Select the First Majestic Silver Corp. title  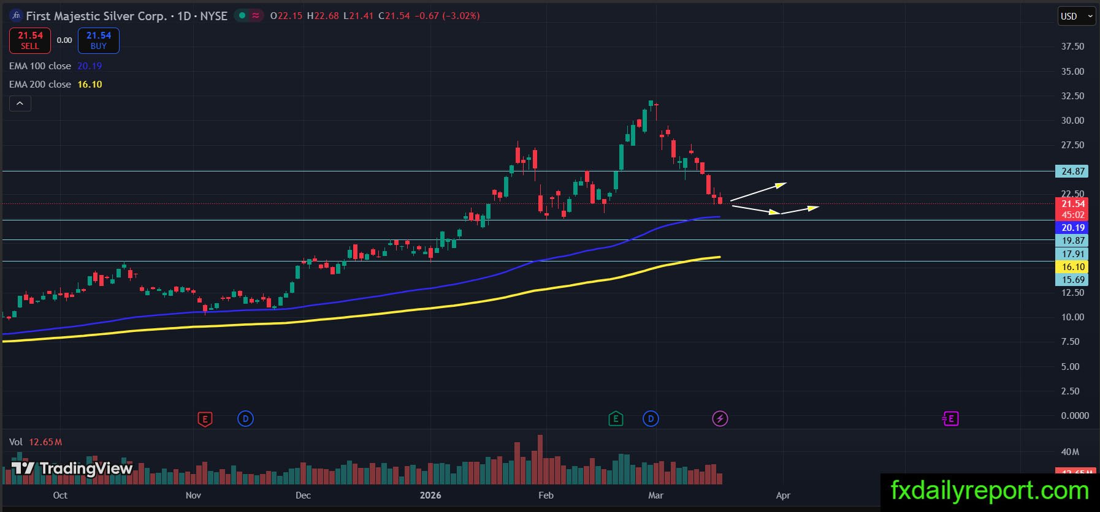tap(96, 16)
